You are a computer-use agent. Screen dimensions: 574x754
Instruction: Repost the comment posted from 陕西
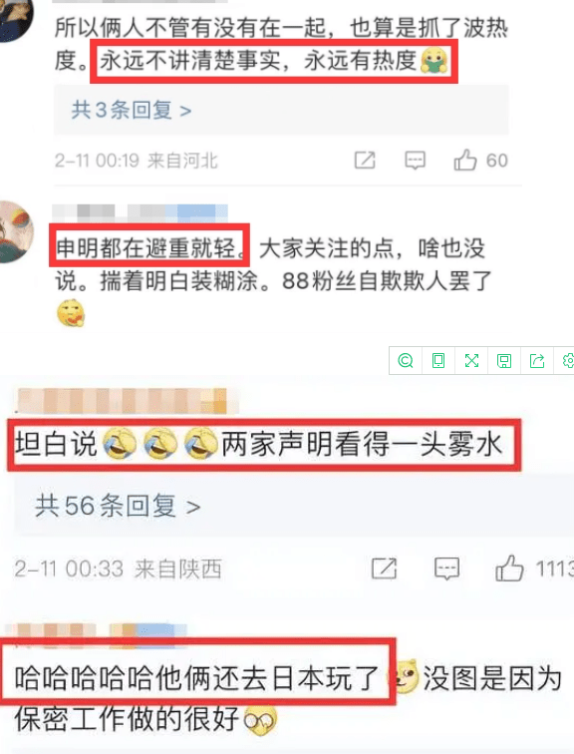pyautogui.click(x=385, y=568)
